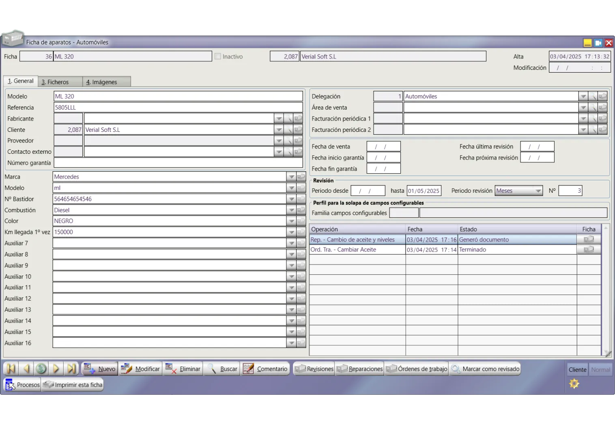The height and width of the screenshot is (422, 615).
Task: Open the Marca dropdown list
Action: (291, 177)
